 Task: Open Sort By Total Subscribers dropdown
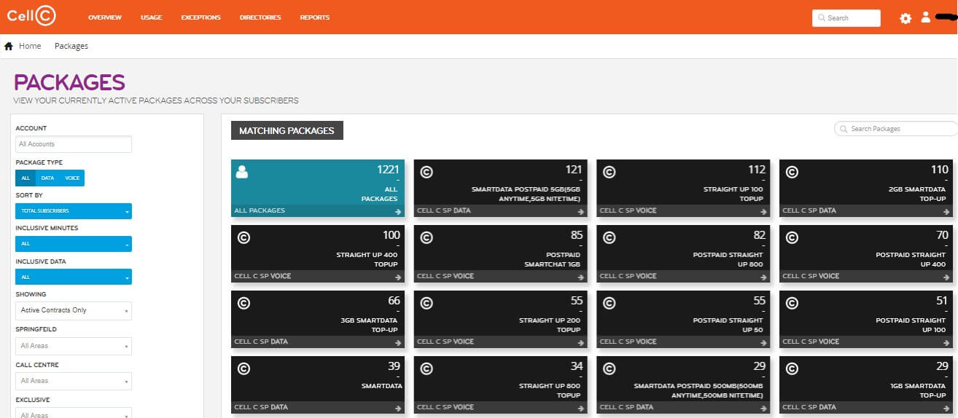tap(74, 211)
